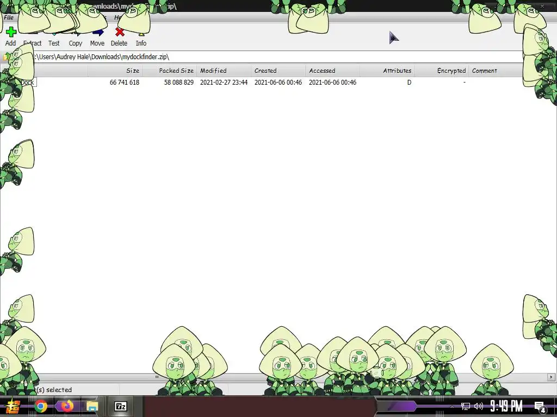
Task: Open the File menu
Action: (x=9, y=17)
